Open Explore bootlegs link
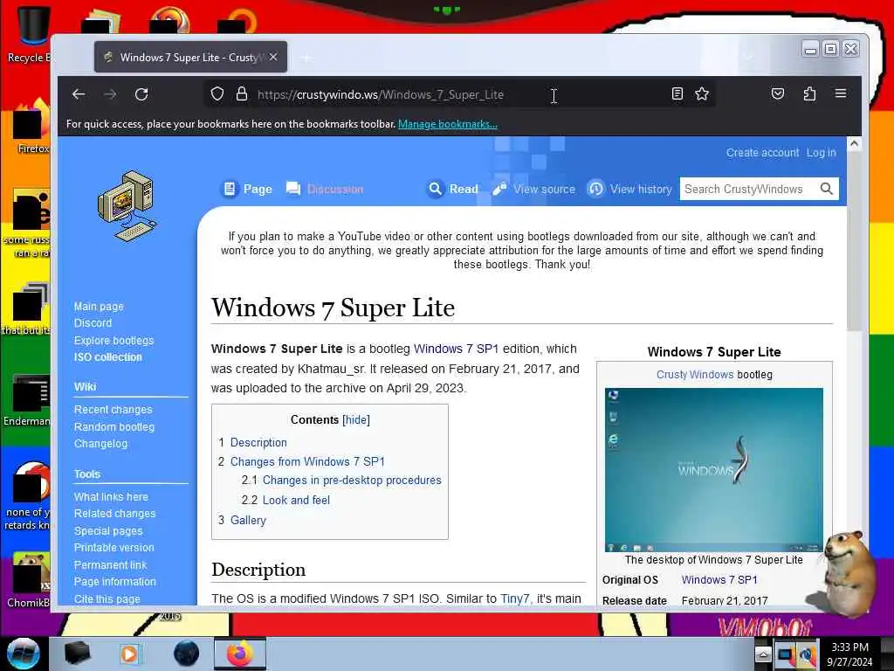The image size is (894, 671). coord(114,340)
